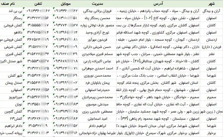Select address cell starting زرین شهر - ولی عصر
Viewport: 223px width, 137px height.
coord(158,111)
